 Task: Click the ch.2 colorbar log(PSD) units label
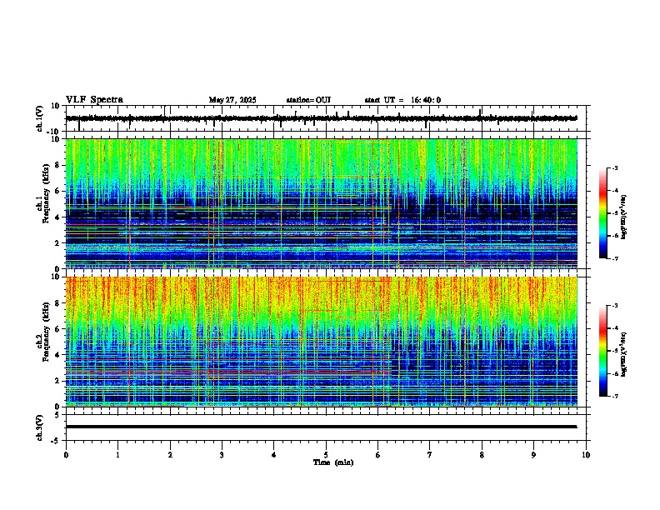click(x=624, y=355)
